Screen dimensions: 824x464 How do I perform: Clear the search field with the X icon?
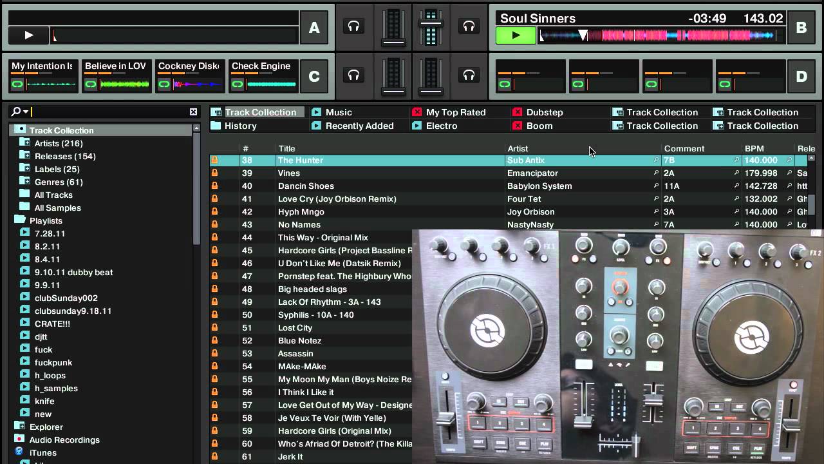[193, 112]
